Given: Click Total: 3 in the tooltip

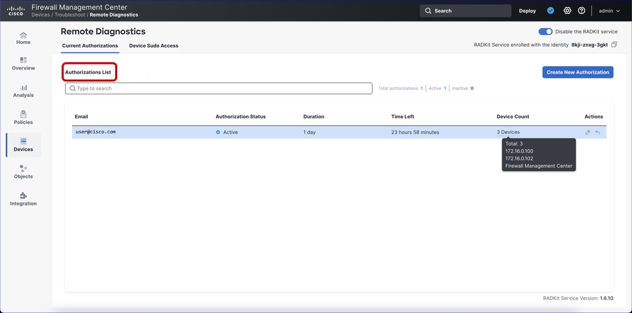Looking at the screenshot, I should pos(514,144).
